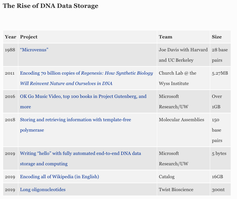The height and width of the screenshot is (199, 237).
Task: Select the Church Lab @ the Wyss Institute cell
Action: (x=177, y=78)
